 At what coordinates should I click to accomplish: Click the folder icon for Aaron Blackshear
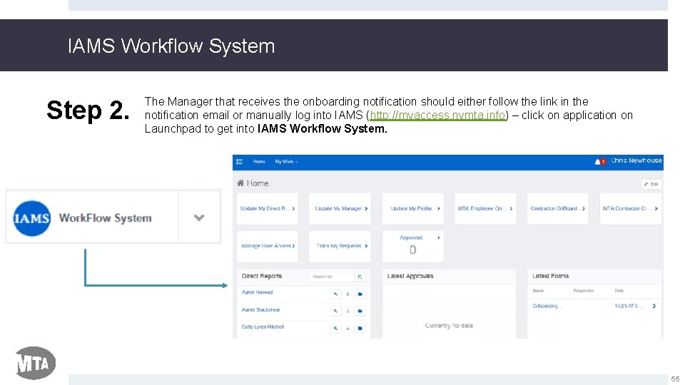click(360, 311)
